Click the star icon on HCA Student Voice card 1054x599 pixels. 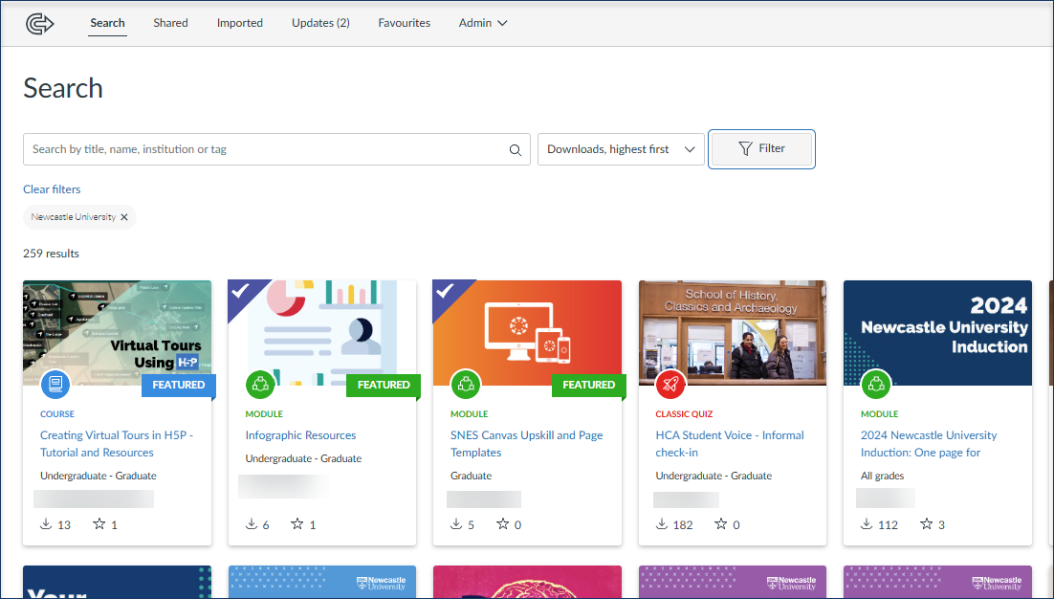point(720,523)
